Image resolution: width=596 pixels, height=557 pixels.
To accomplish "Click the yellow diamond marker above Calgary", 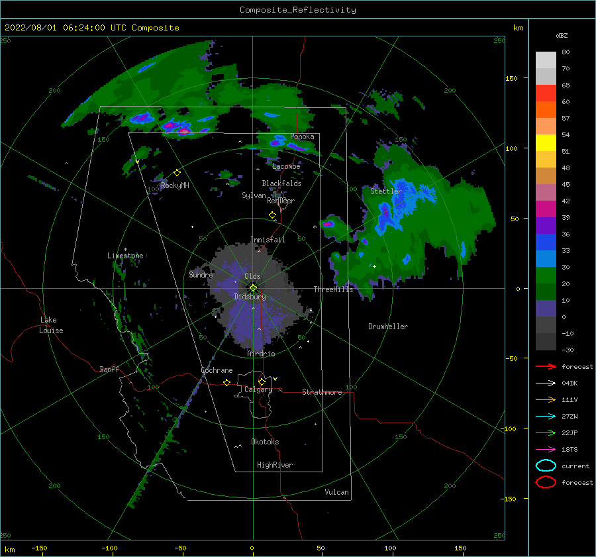I will click(x=262, y=381).
